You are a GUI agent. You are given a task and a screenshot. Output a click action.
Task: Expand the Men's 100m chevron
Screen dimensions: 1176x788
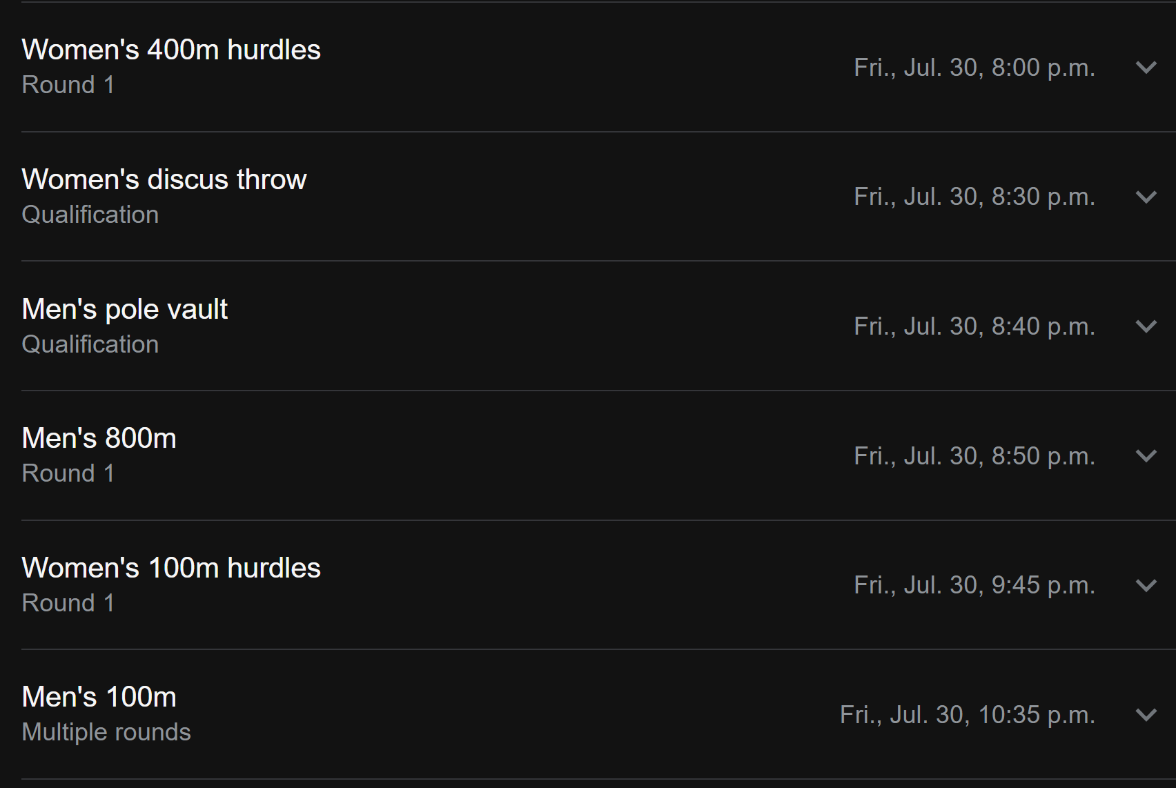(x=1146, y=715)
